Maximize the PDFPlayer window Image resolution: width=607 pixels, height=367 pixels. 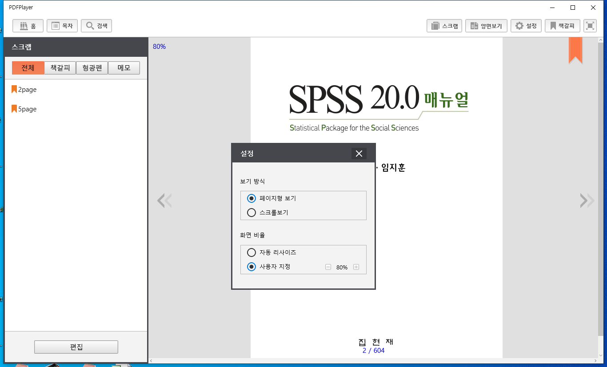(573, 7)
